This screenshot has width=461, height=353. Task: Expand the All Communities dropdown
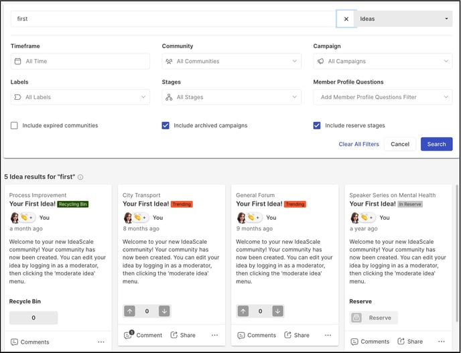pos(231,61)
